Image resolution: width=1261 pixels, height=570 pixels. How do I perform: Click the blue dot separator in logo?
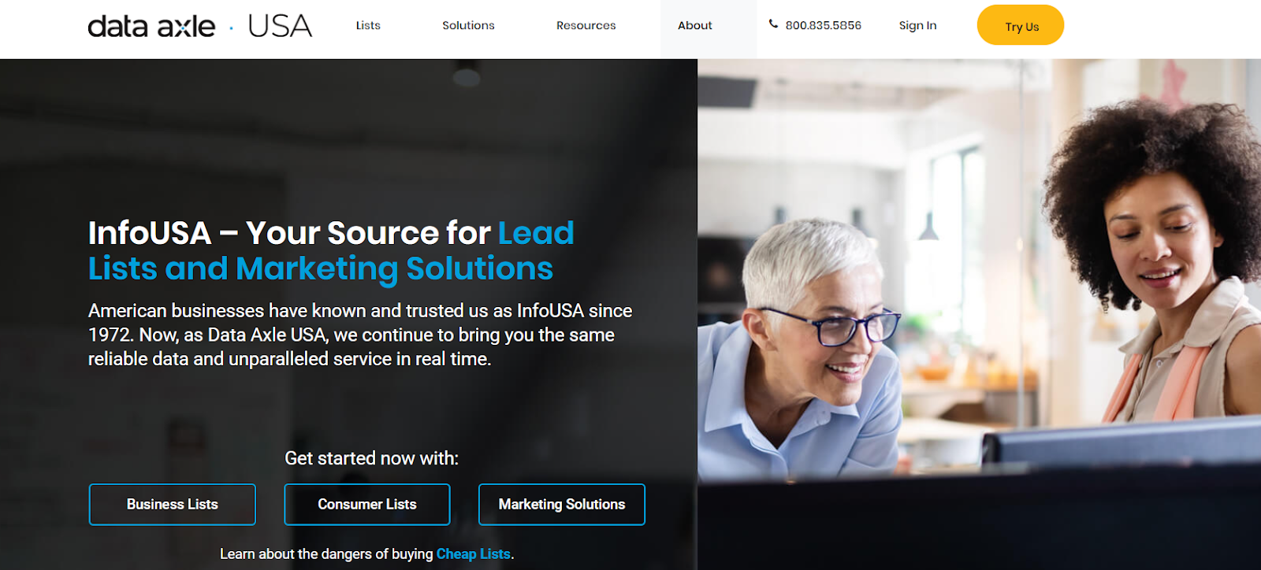[231, 28]
